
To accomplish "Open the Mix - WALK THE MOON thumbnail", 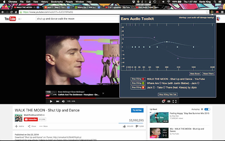I will pyautogui.click(x=159, y=133).
